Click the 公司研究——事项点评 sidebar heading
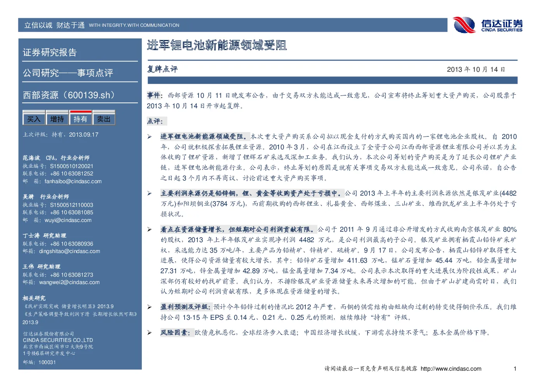 pyautogui.click(x=68, y=73)
